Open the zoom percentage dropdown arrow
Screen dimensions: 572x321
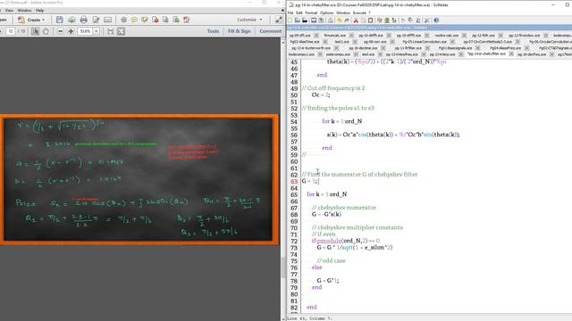point(97,31)
